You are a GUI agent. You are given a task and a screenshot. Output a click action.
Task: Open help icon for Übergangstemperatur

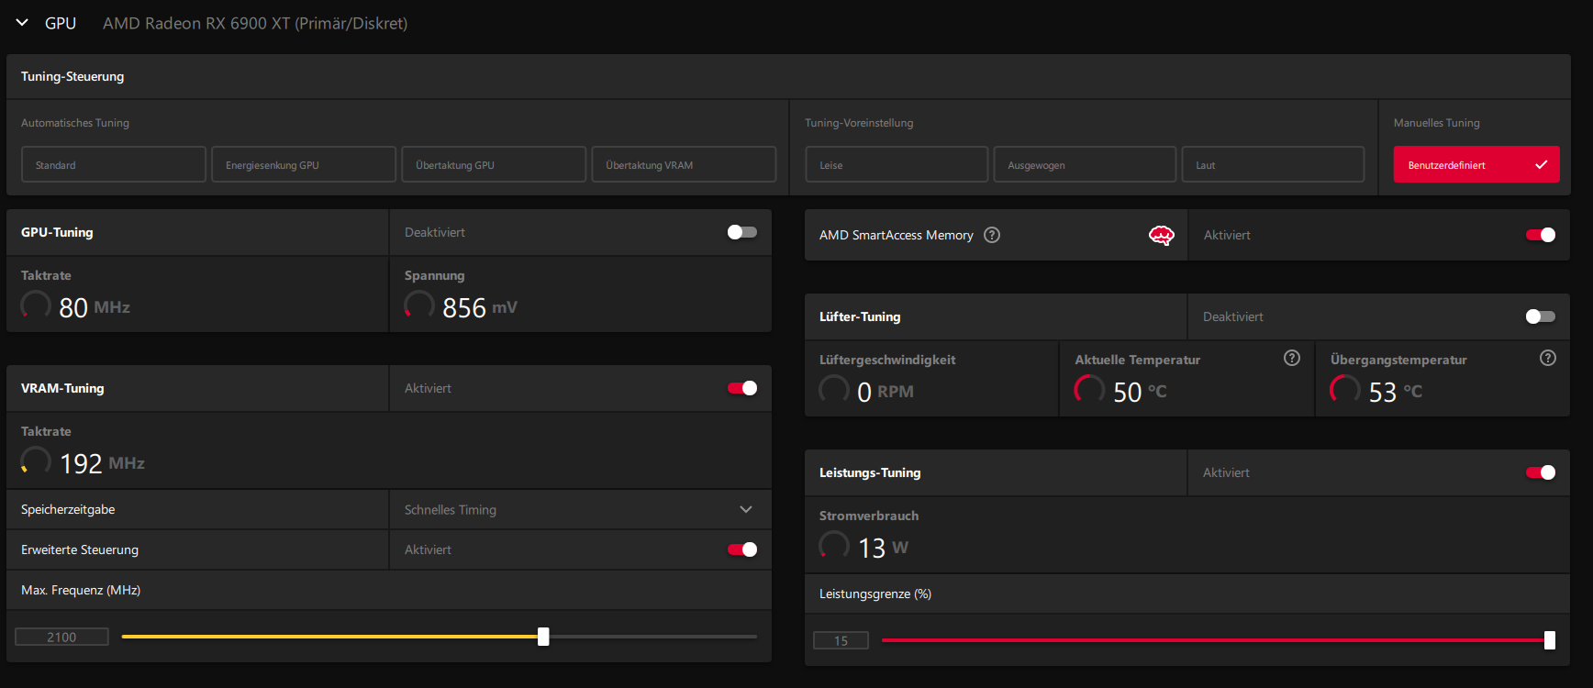pos(1548,358)
